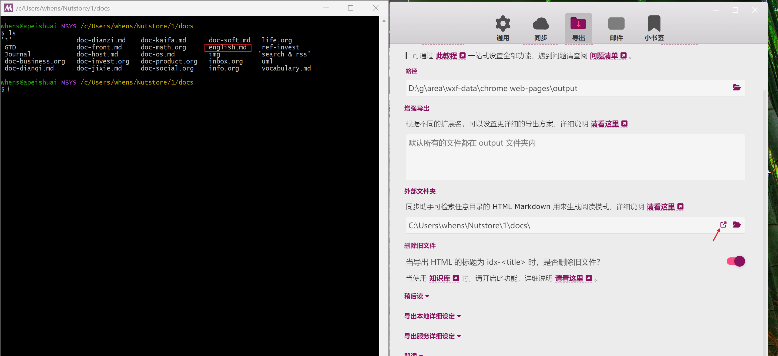Image resolution: width=778 pixels, height=356 pixels.
Task: Switch to the 同步 sync tab
Action: point(540,28)
